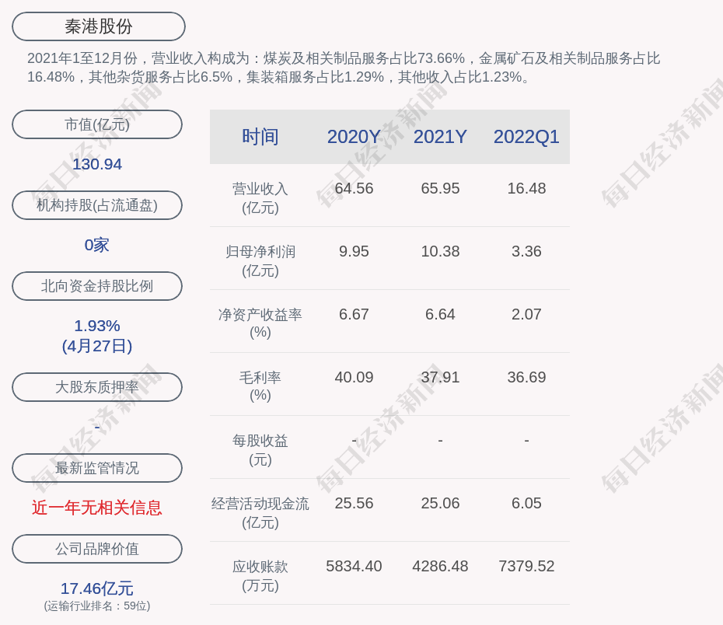
Task: Click the cash flow value 25.06
Action: pos(440,503)
